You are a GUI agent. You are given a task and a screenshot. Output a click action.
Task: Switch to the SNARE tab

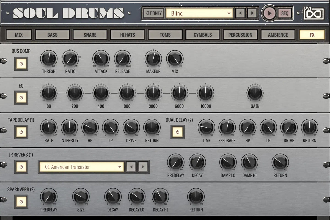pyautogui.click(x=90, y=35)
